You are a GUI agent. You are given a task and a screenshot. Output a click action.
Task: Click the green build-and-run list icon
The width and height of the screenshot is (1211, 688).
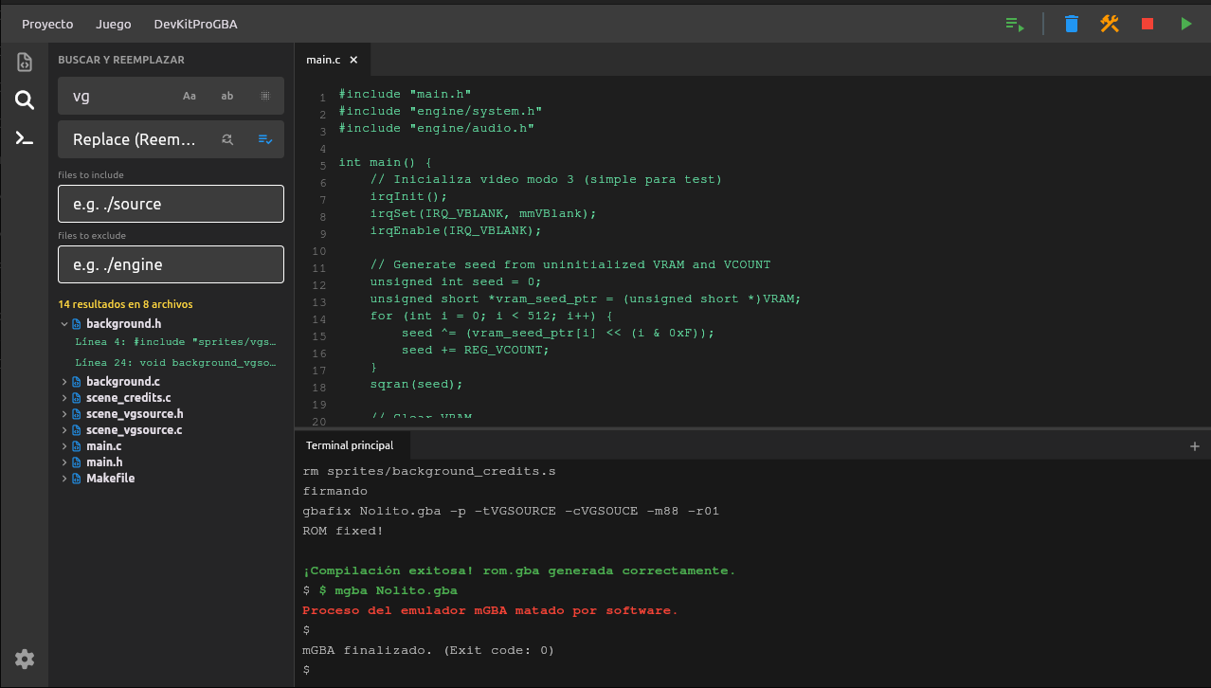1015,24
